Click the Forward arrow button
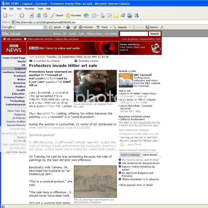208x208 pixels. pos(22,15)
